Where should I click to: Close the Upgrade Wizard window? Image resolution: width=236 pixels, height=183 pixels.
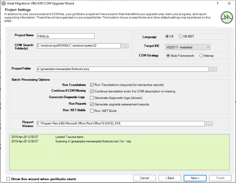pyautogui.click(x=229, y=3)
